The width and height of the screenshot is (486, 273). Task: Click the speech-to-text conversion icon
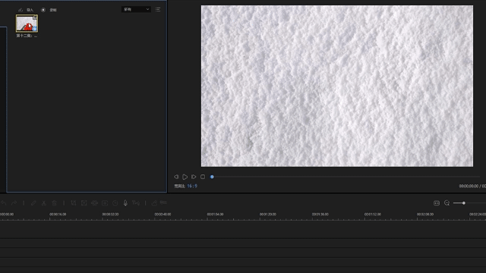tap(136, 203)
